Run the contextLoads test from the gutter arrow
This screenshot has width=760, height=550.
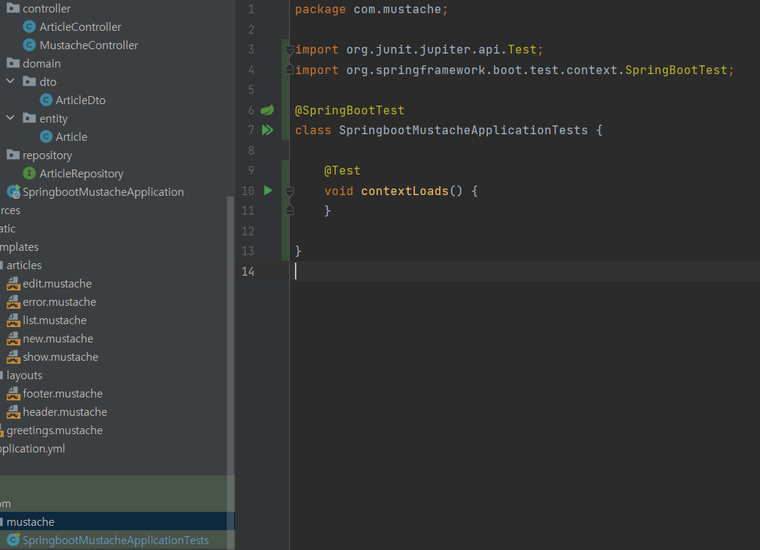coord(268,191)
